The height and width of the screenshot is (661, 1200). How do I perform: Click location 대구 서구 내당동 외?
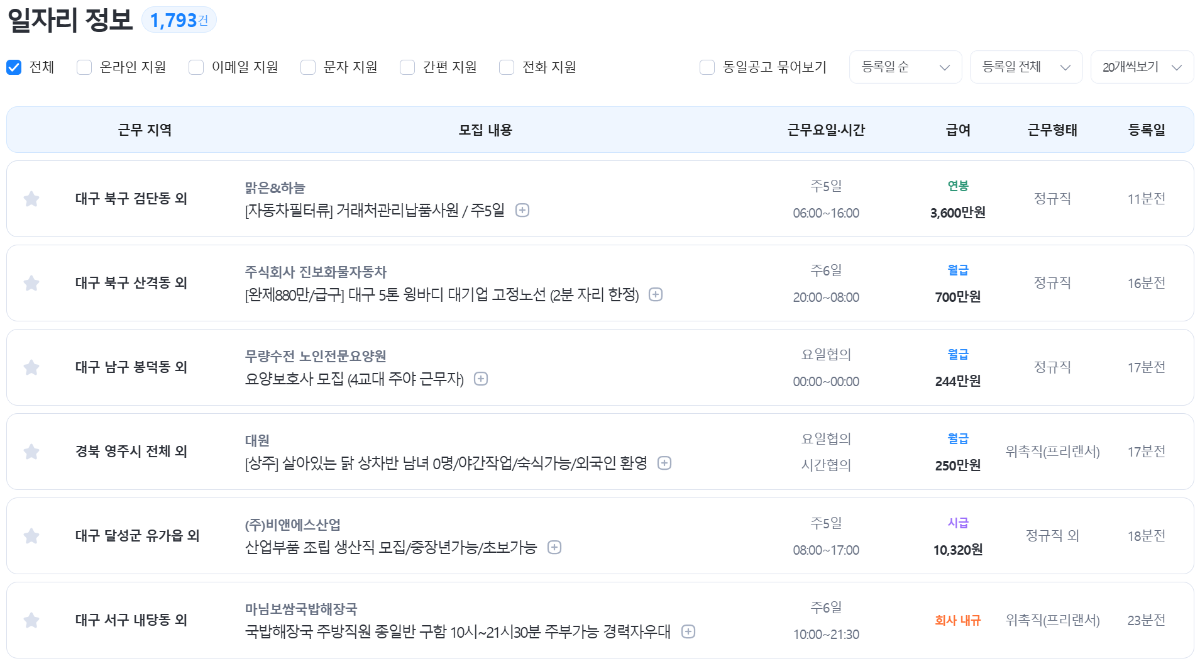pyautogui.click(x=131, y=620)
